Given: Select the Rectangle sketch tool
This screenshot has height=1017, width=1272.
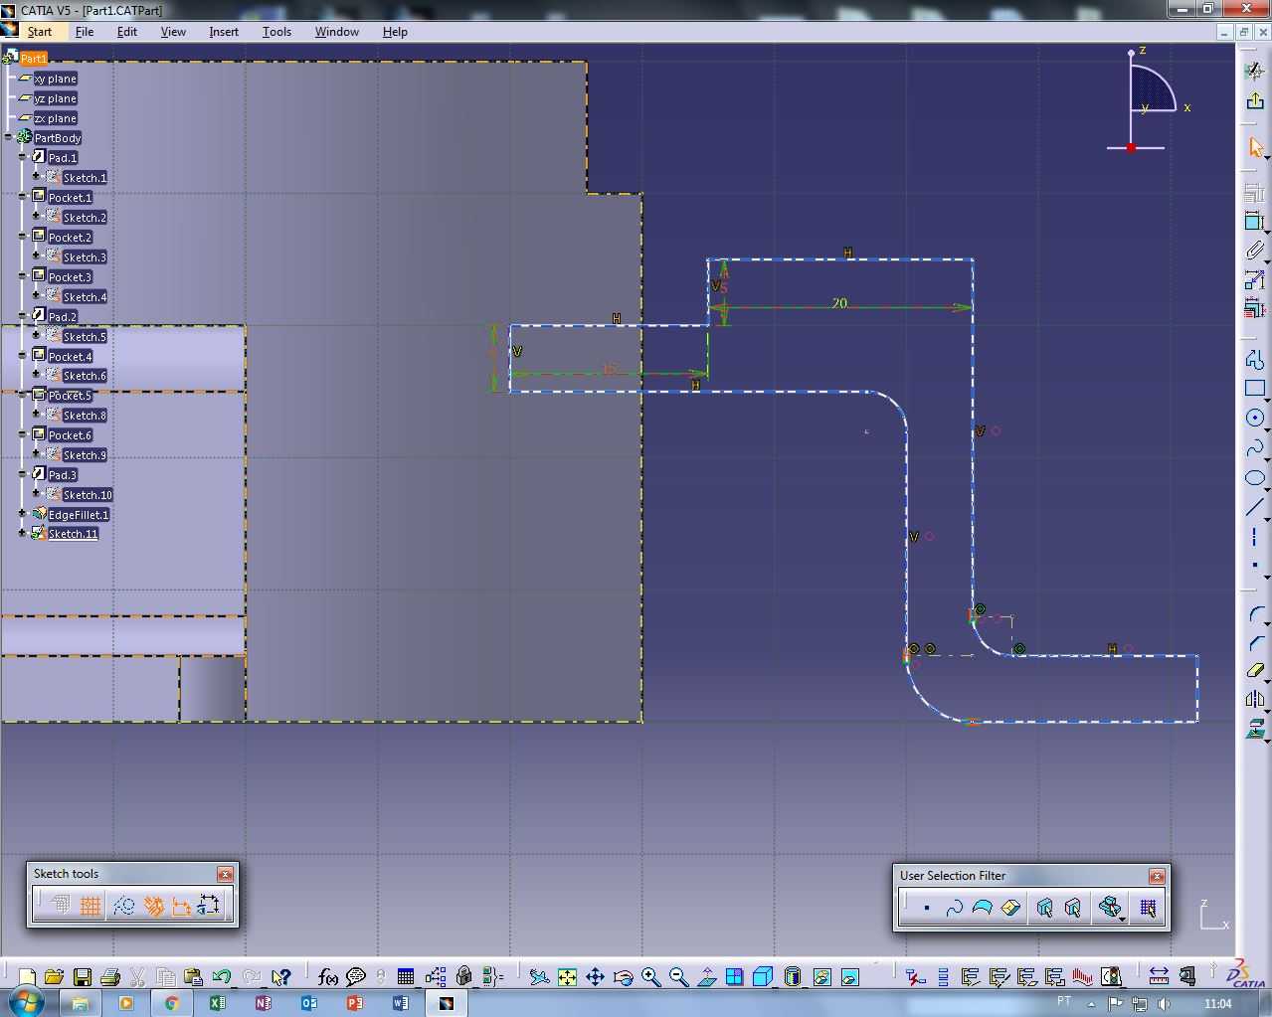Looking at the screenshot, I should tap(1255, 389).
